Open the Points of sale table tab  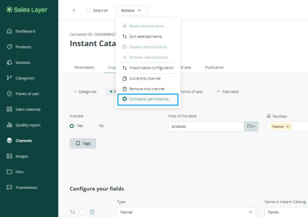click(191, 91)
